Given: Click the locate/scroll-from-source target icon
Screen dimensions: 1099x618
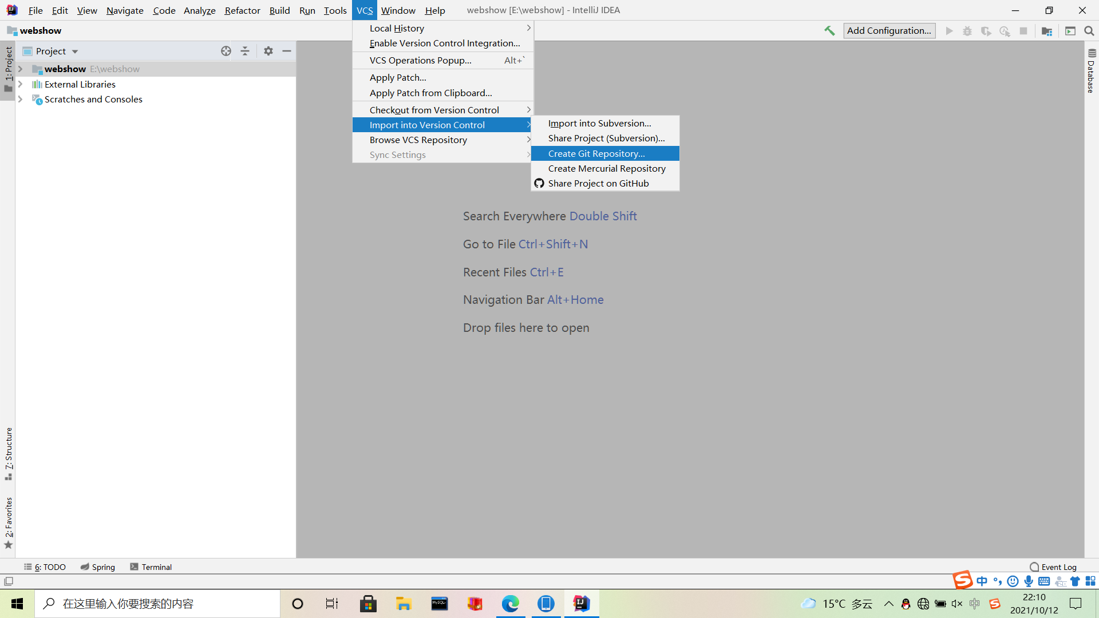Looking at the screenshot, I should click(226, 51).
